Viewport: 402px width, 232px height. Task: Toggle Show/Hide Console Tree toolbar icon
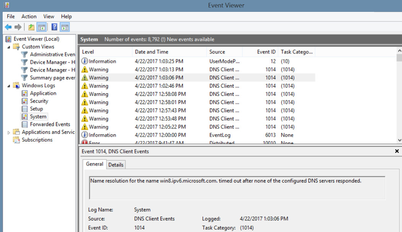42,27
